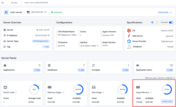The image size is (176, 107).
Task: Click the Memory Usage info icon
Action: point(62,93)
